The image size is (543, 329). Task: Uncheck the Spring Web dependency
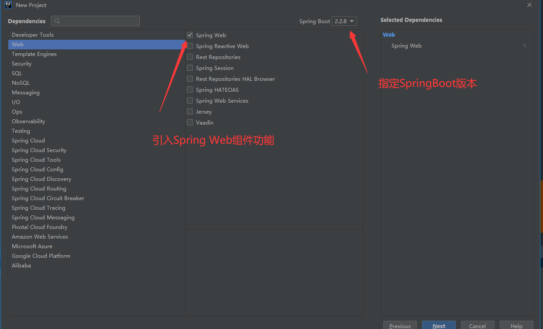click(190, 35)
